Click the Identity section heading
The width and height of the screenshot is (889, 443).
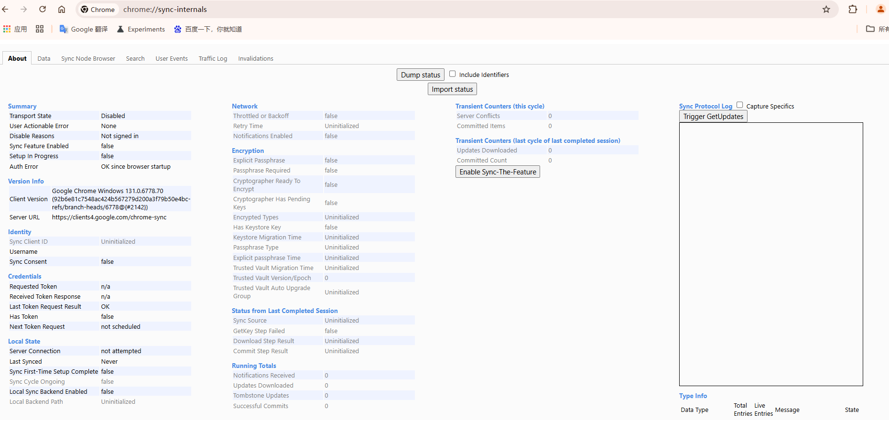(x=20, y=232)
